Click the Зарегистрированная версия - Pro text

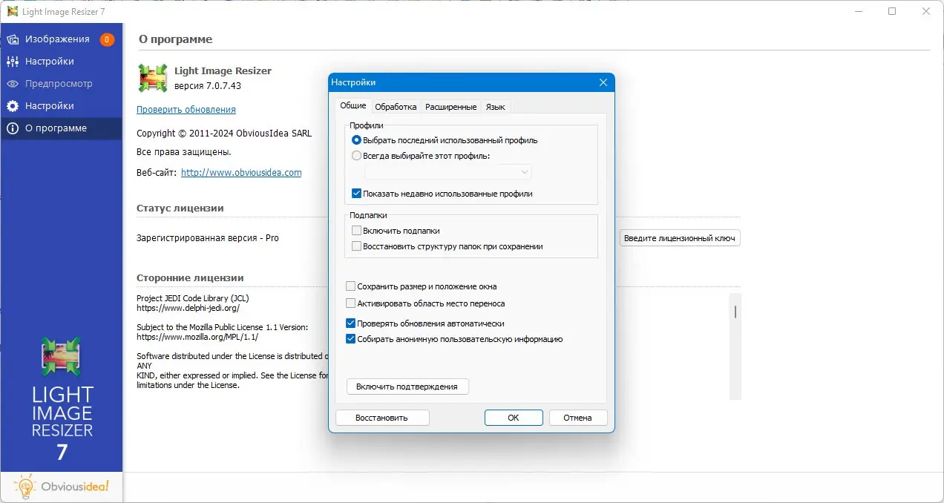(208, 238)
